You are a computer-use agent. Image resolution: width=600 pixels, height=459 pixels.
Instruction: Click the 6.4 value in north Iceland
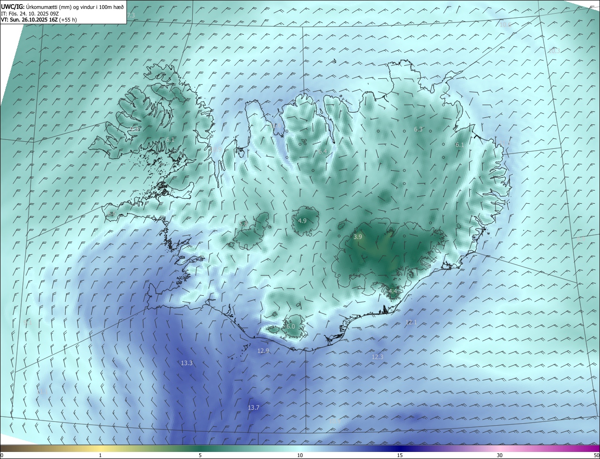pos(322,151)
